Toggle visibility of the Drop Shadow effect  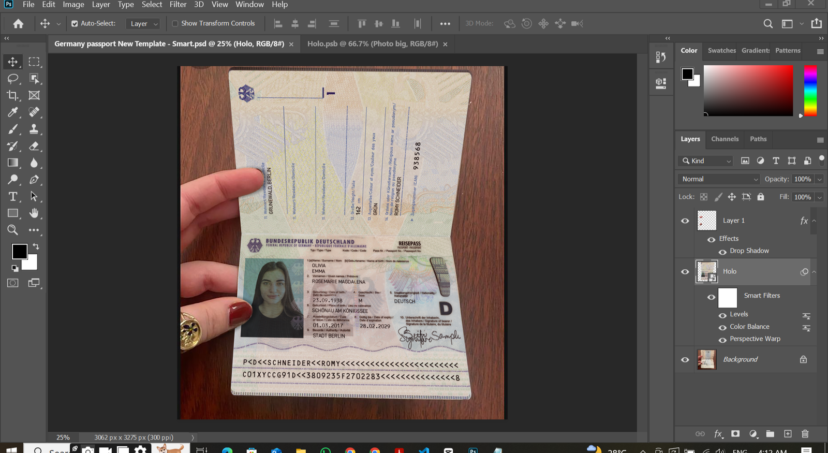click(x=722, y=252)
